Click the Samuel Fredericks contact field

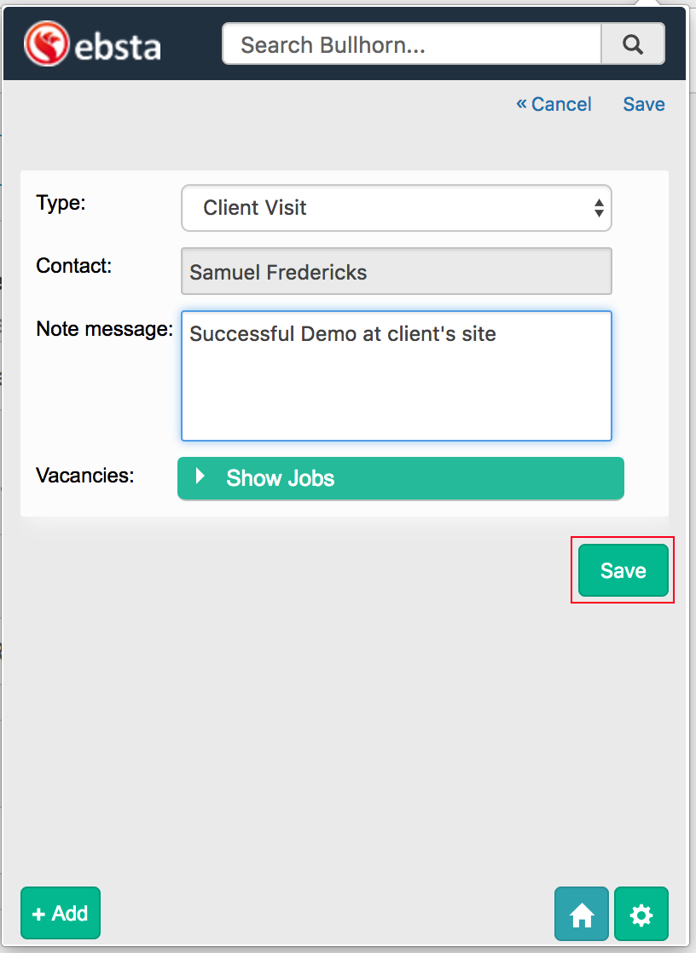pos(396,273)
